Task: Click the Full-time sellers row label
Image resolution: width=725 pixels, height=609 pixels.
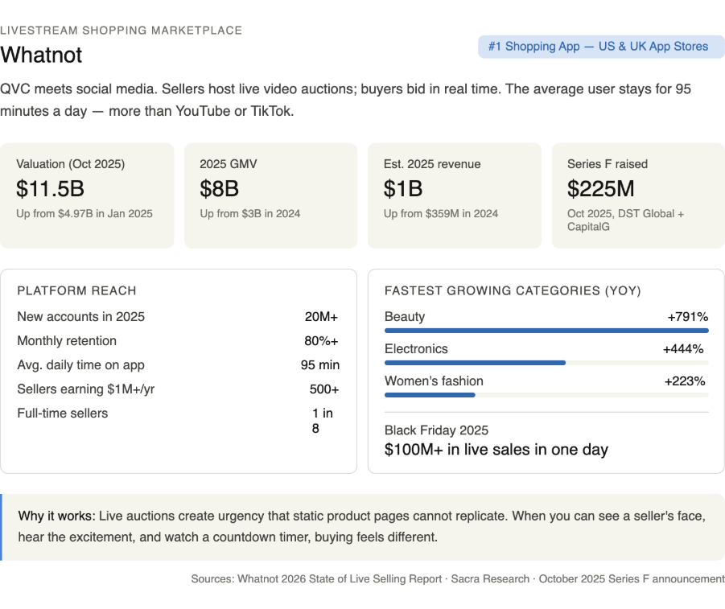Action: point(63,414)
